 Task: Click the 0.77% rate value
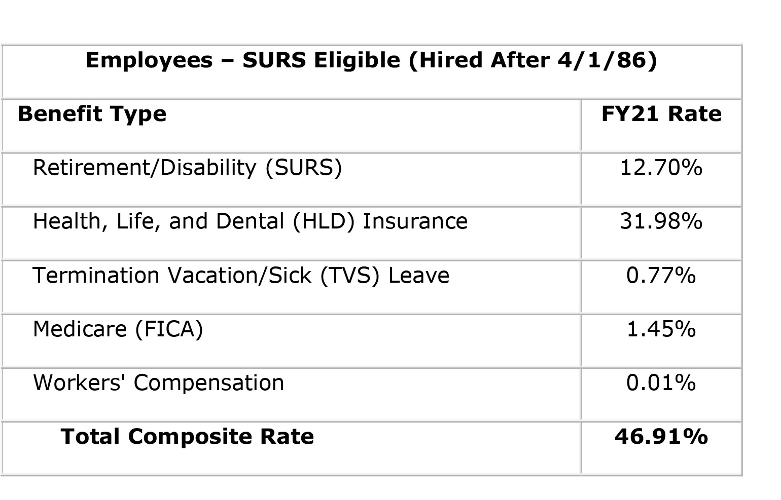pyautogui.click(x=661, y=276)
